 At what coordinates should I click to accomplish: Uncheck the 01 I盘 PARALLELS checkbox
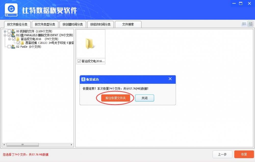pos(9,35)
